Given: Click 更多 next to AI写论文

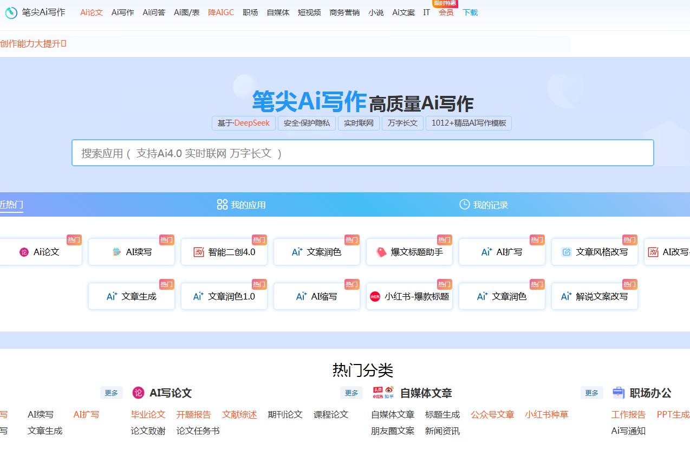Looking at the screenshot, I should [x=112, y=393].
